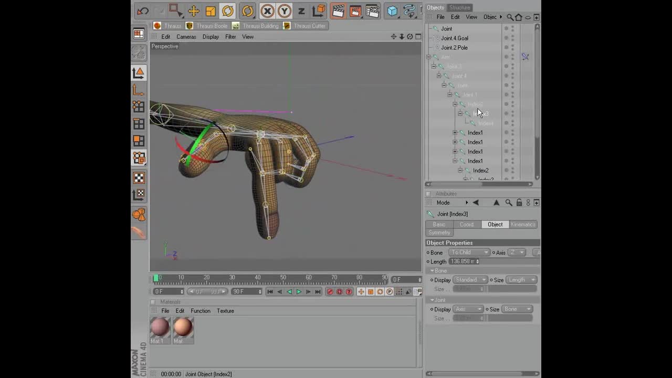Open the Basic attribute tab

pyautogui.click(x=439, y=224)
